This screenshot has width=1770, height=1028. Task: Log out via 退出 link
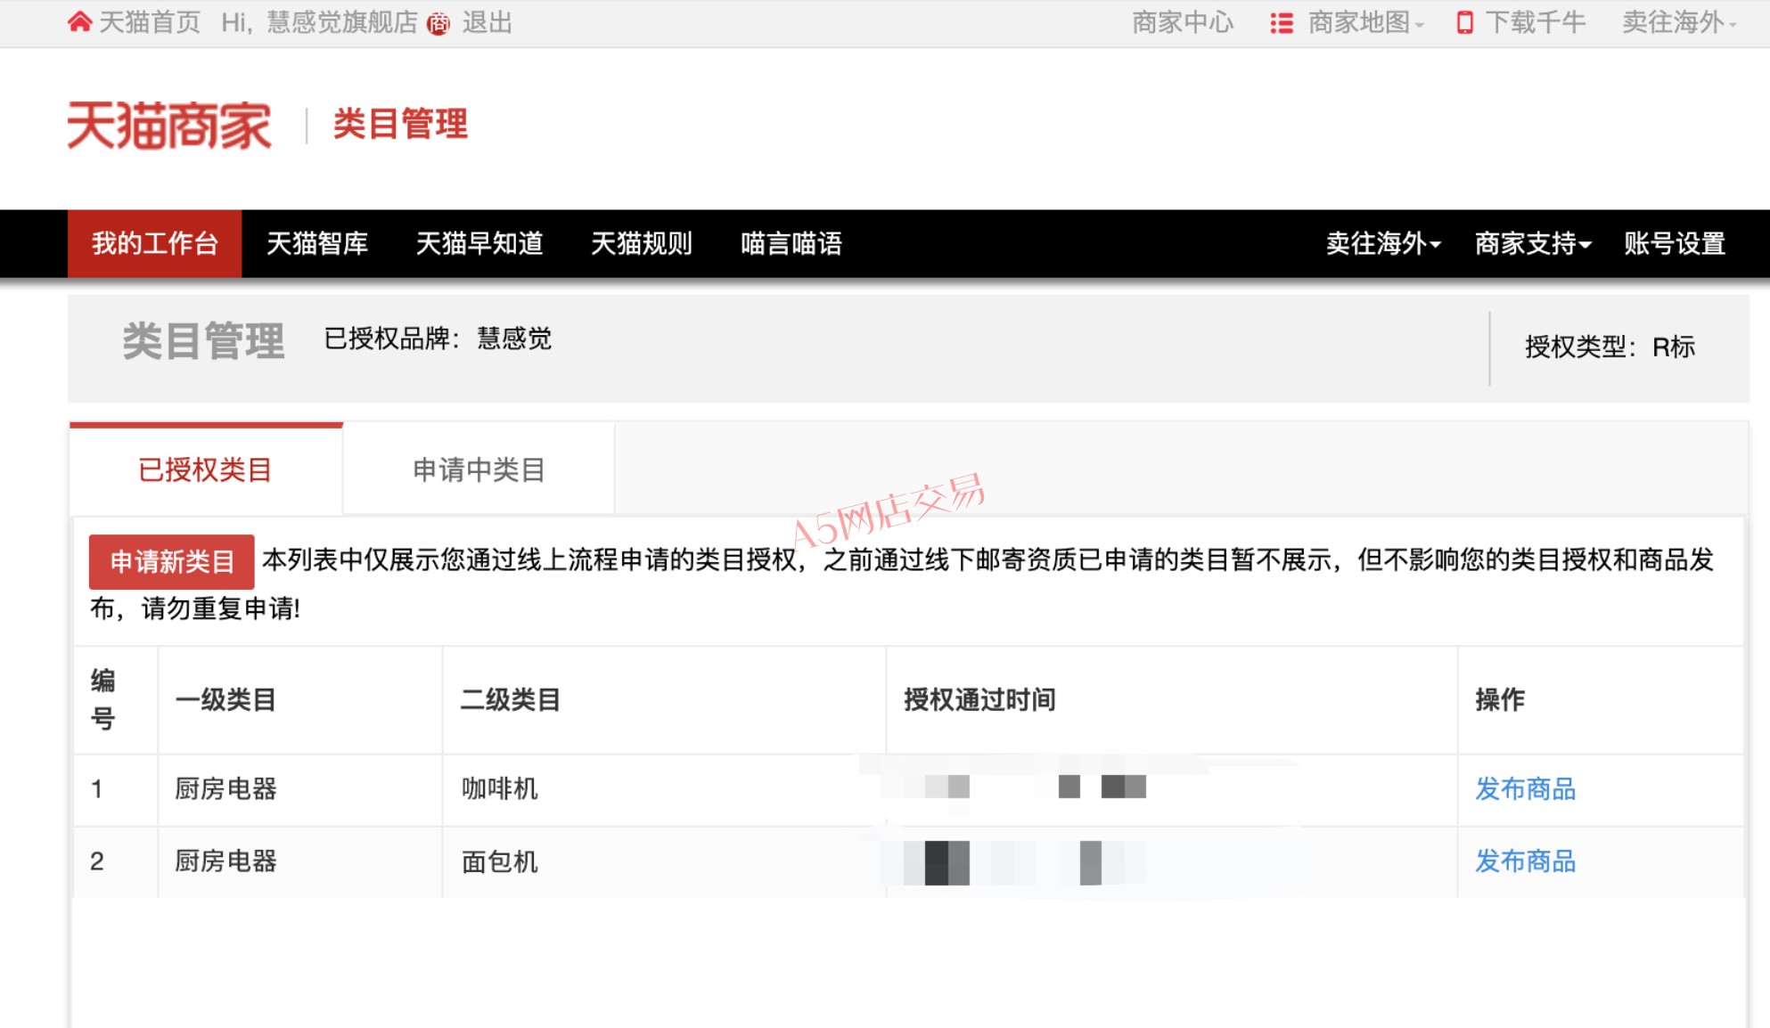tap(488, 22)
